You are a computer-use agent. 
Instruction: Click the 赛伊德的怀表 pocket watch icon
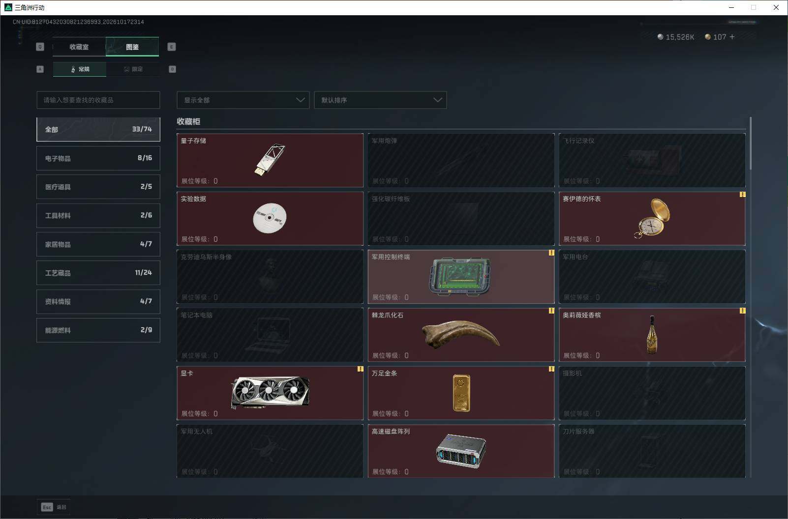[653, 218]
